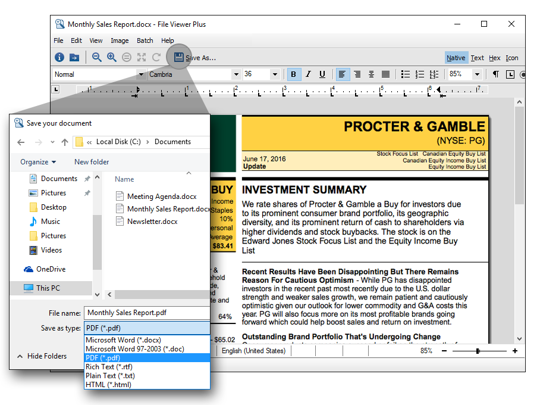Screen dimensions: 540x405
Task: Increase zoom with status bar plus
Action: pyautogui.click(x=515, y=351)
